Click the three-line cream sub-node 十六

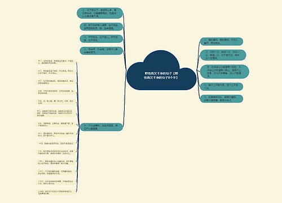(x=54, y=113)
